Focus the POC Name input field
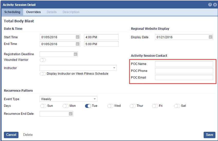The height and width of the screenshot is (141, 218). coord(184,64)
